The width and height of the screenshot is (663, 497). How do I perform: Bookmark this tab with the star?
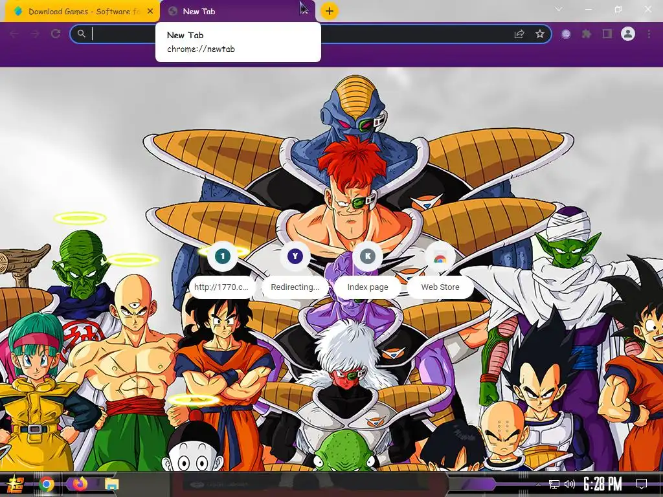[540, 34]
